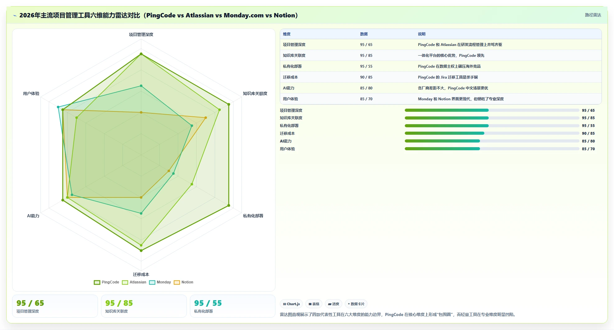Toggle the Monday legend entry

[160, 282]
